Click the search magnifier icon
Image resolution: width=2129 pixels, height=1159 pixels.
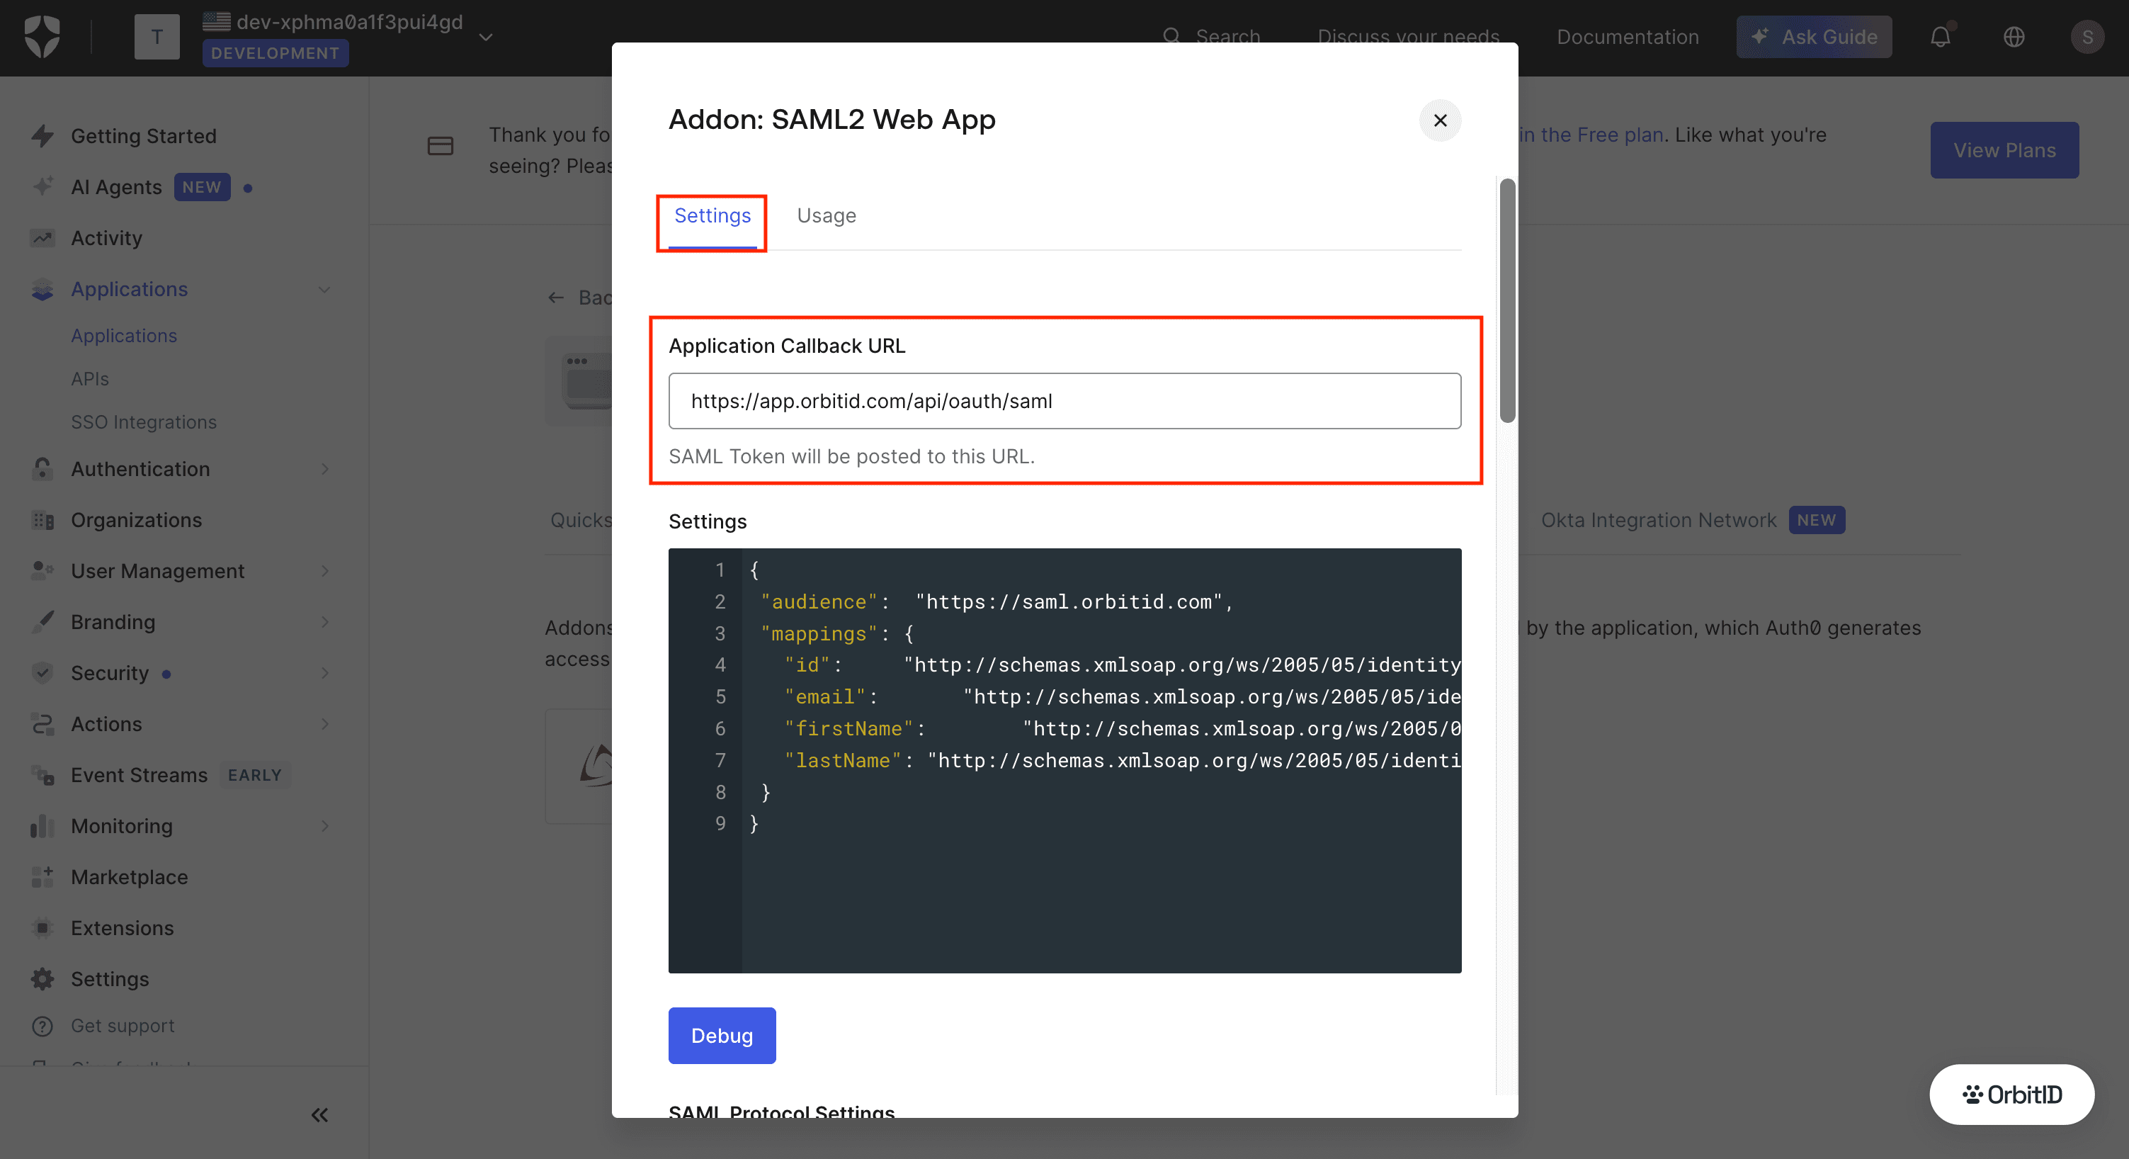tap(1171, 36)
